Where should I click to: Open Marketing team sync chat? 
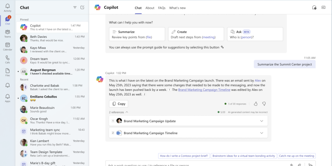coord(52,132)
